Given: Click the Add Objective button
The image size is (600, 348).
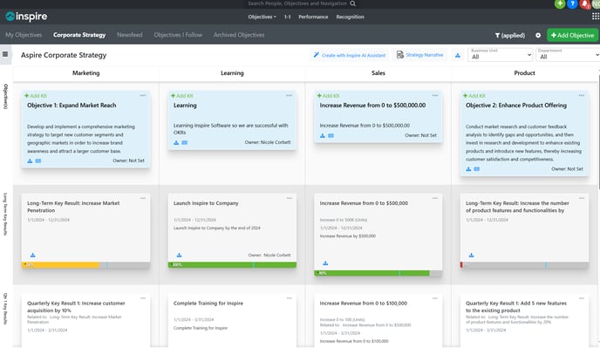Looking at the screenshot, I should click(x=572, y=35).
